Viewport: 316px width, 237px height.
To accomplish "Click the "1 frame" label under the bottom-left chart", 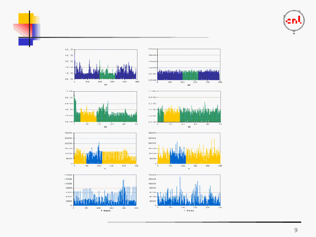I will coord(105,211).
